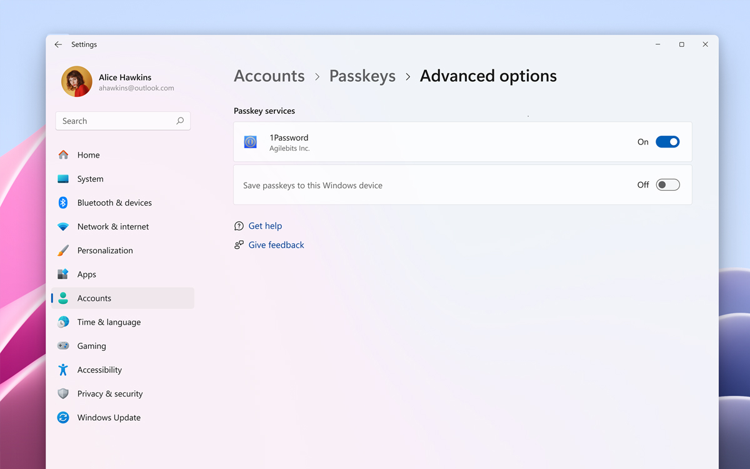Select Home in the navigation sidebar
This screenshot has height=469, width=750.
88,154
